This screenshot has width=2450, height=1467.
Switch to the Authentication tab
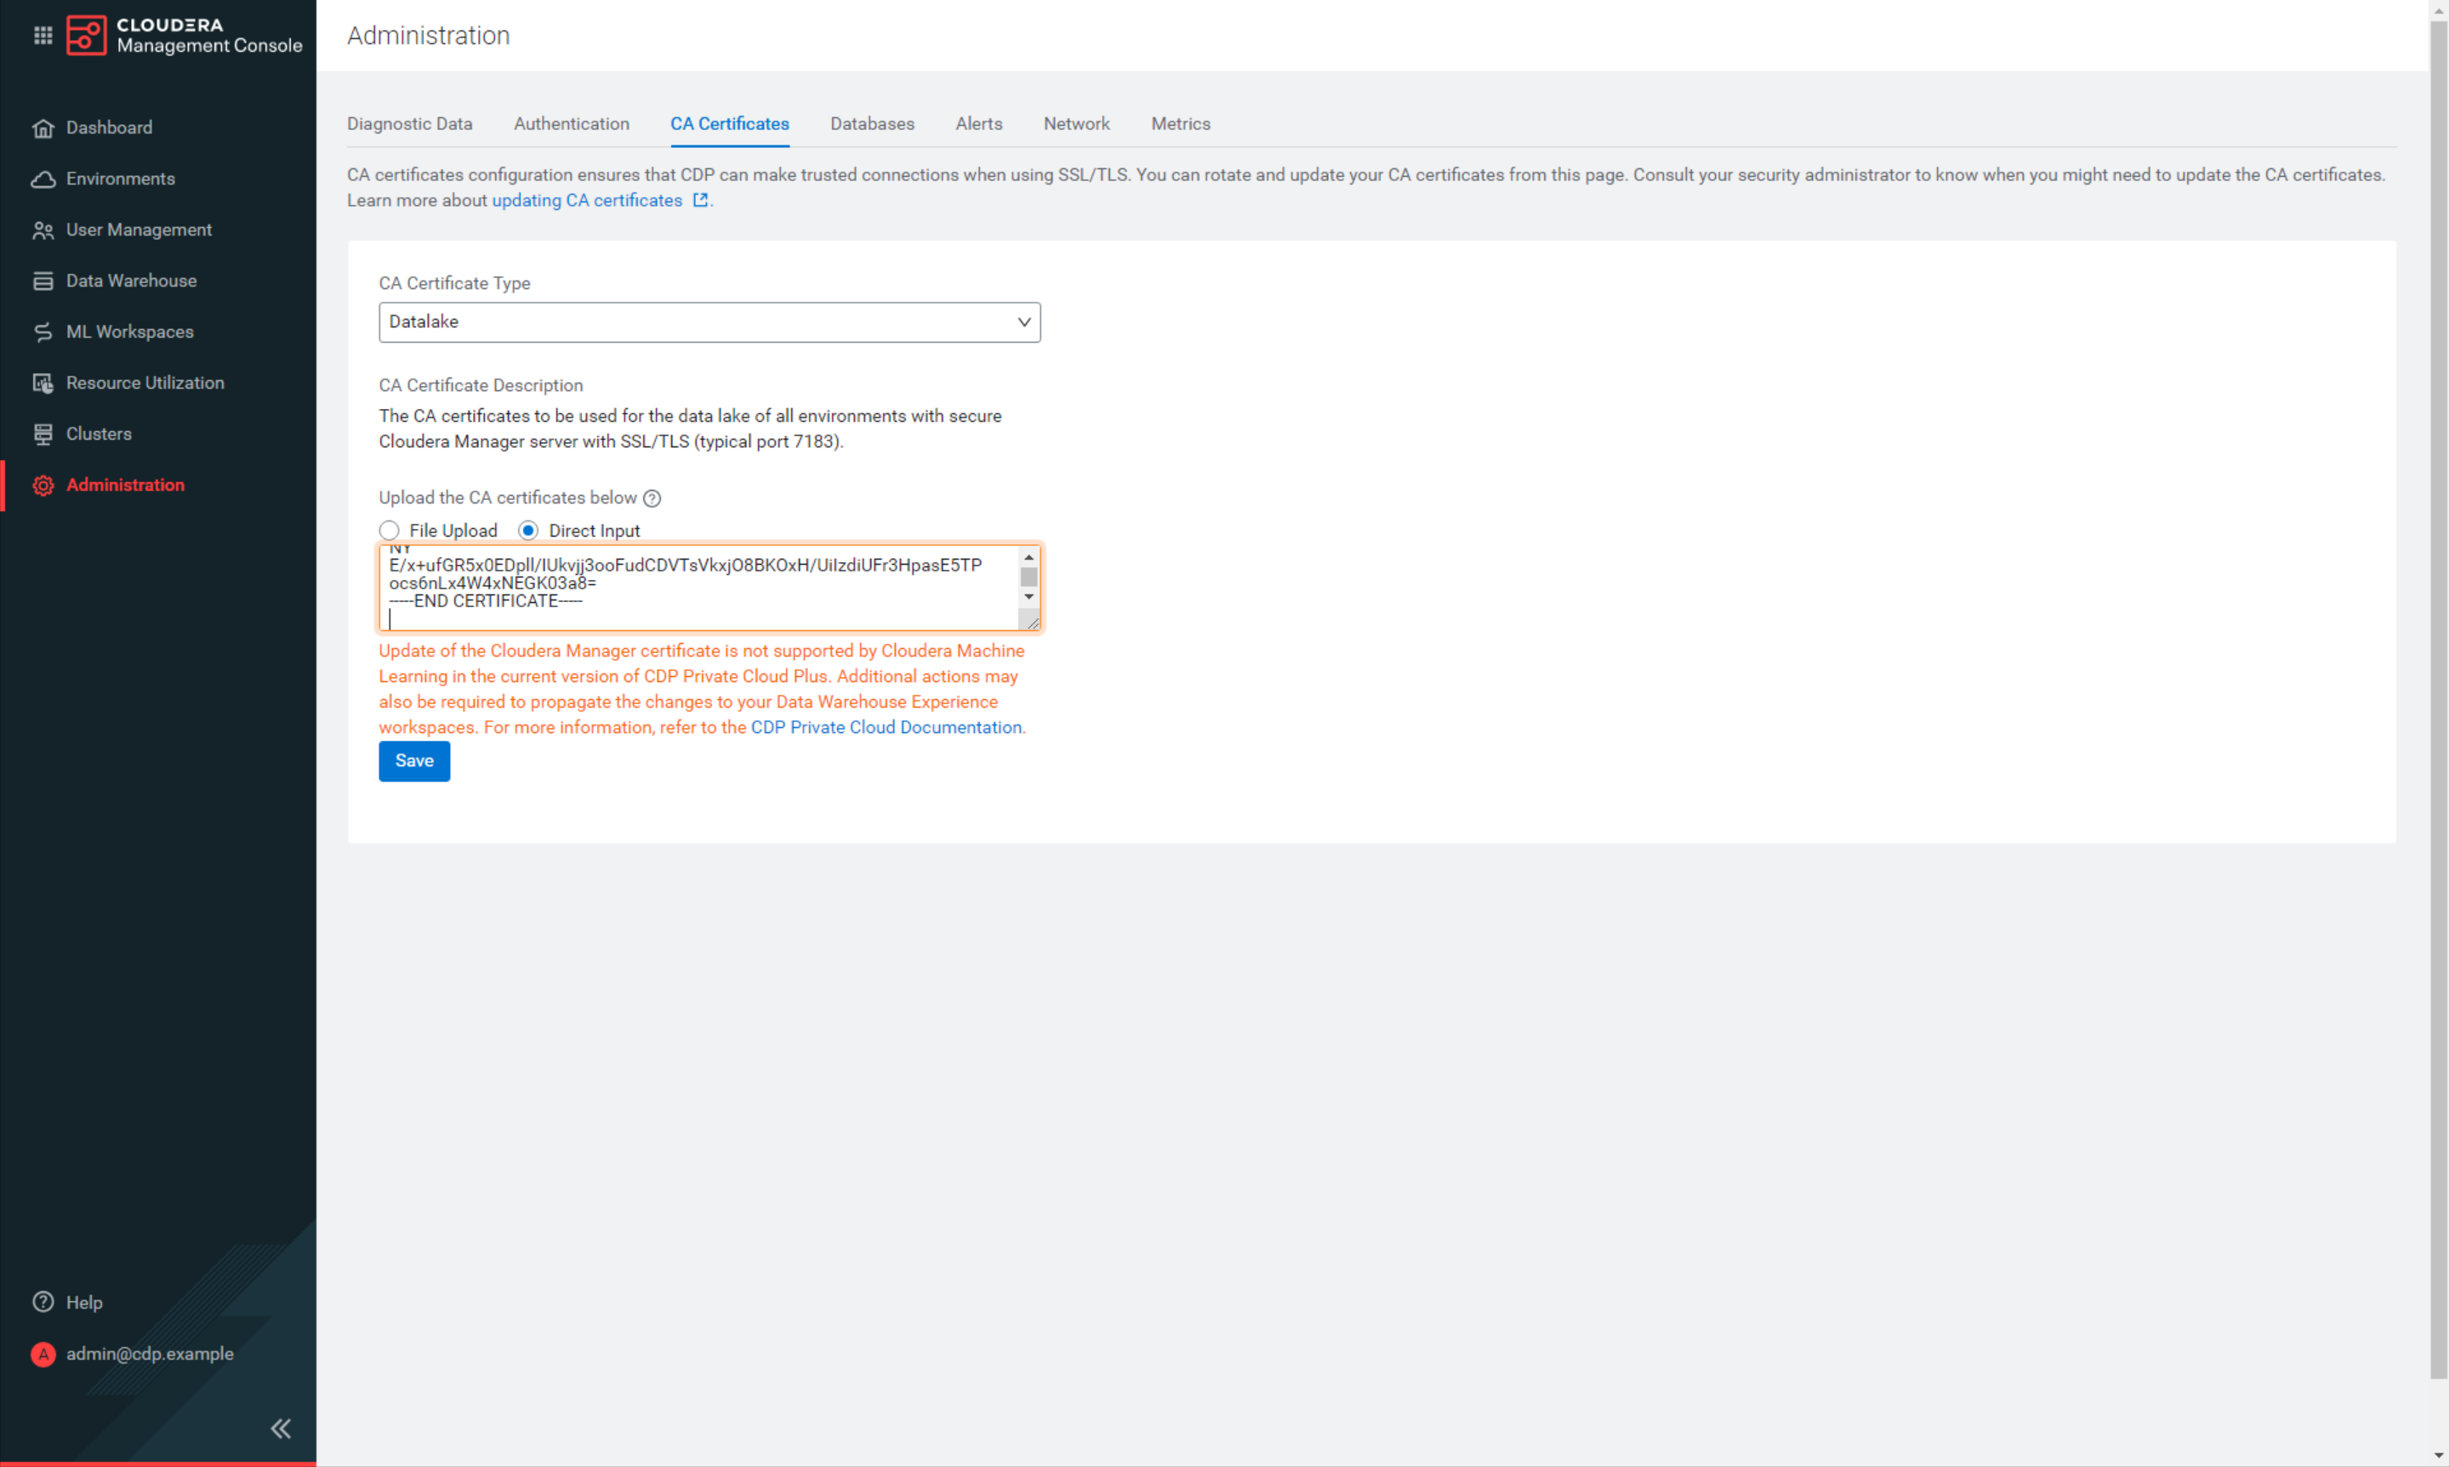click(x=572, y=123)
